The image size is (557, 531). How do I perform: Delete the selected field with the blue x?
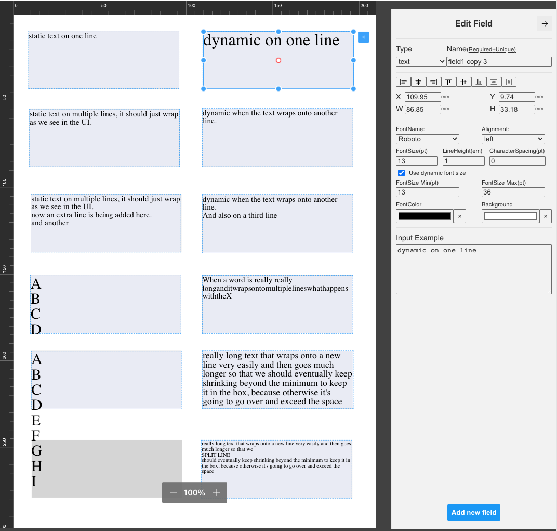point(363,37)
